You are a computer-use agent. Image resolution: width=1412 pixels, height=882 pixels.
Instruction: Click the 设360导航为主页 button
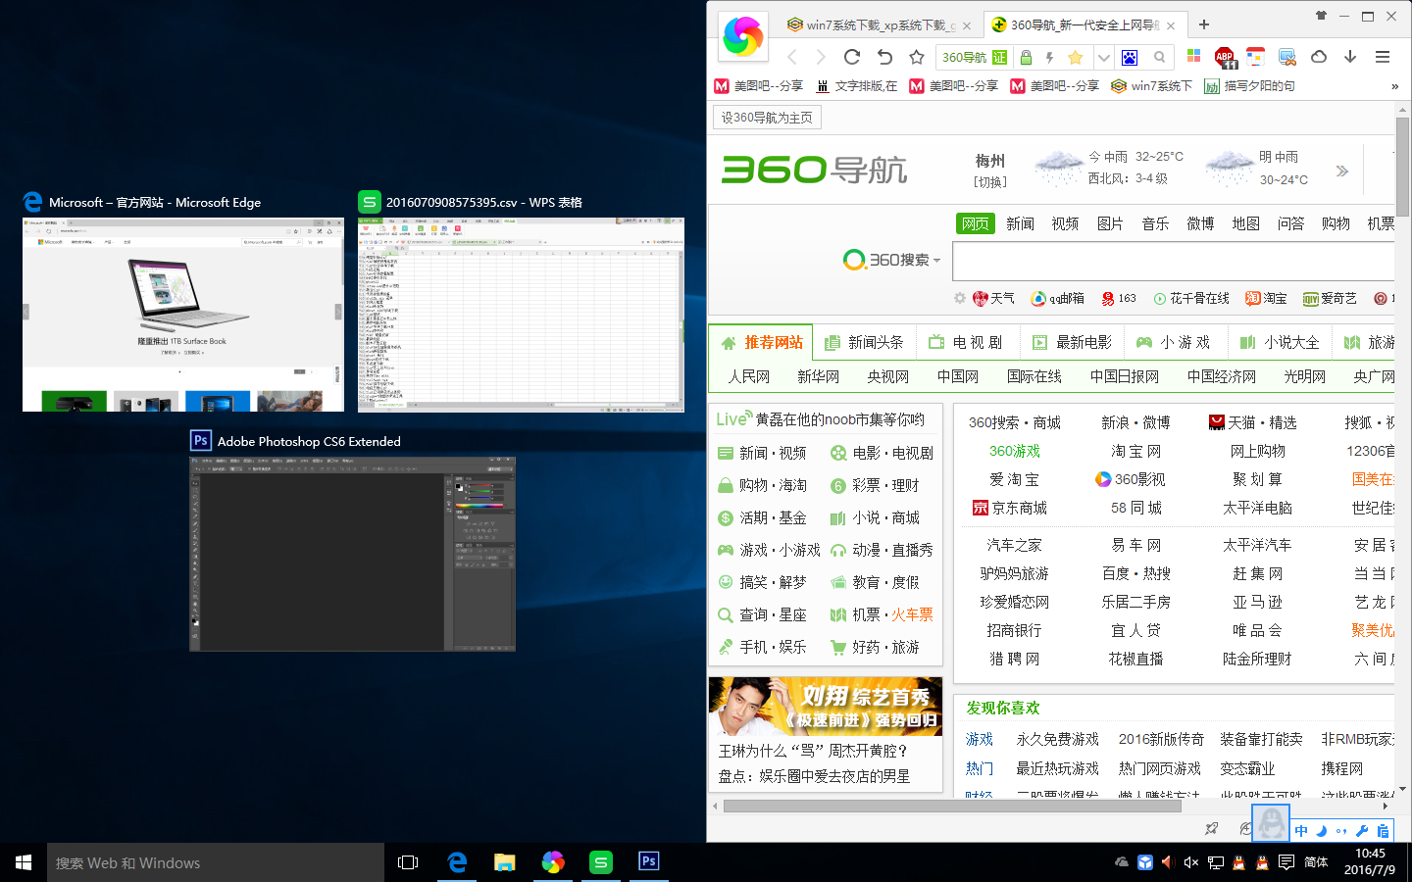tap(766, 117)
